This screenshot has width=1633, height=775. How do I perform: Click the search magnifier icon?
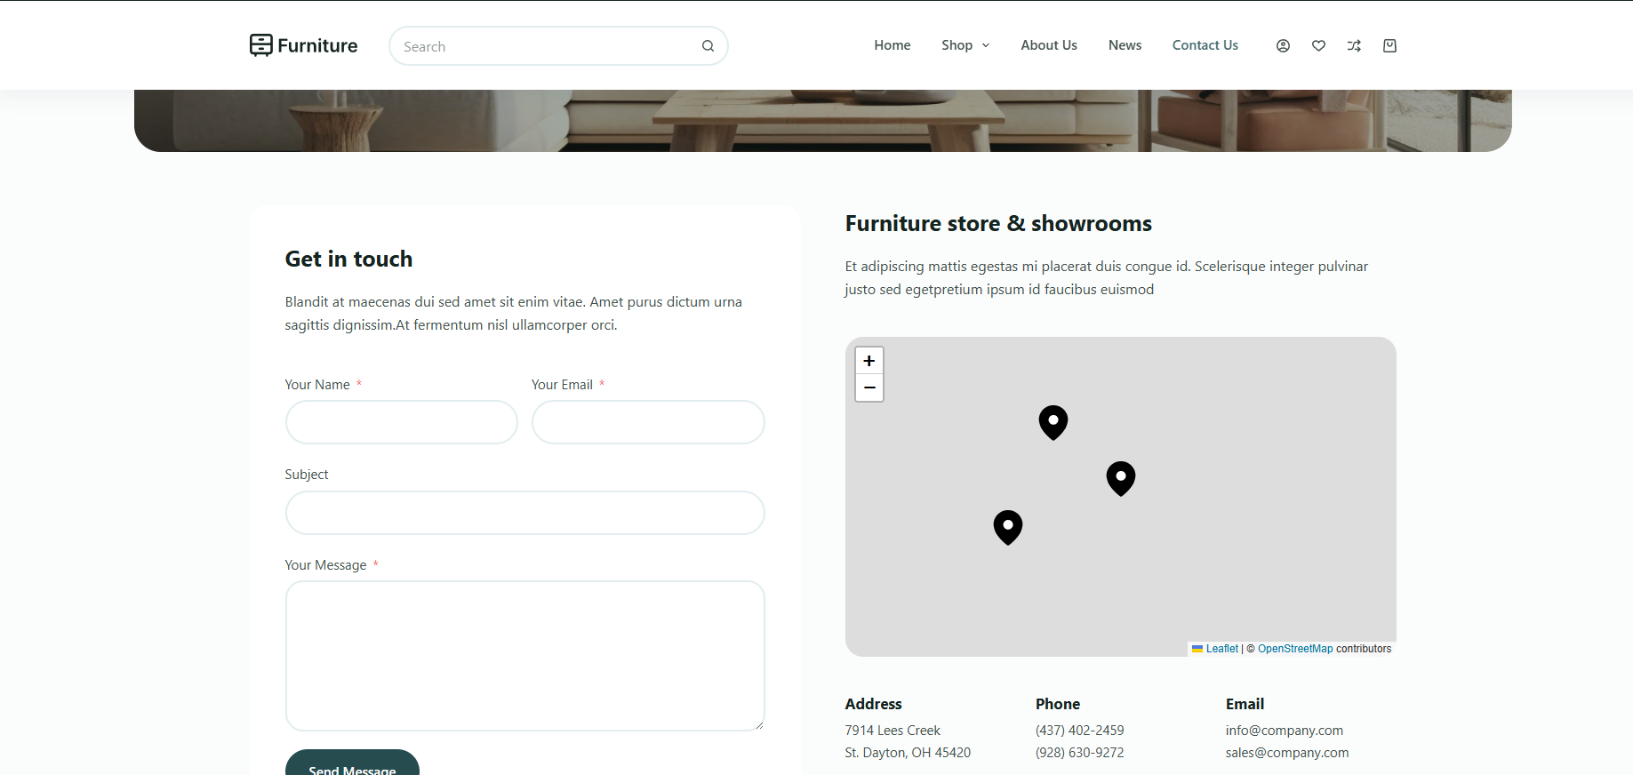pos(708,46)
